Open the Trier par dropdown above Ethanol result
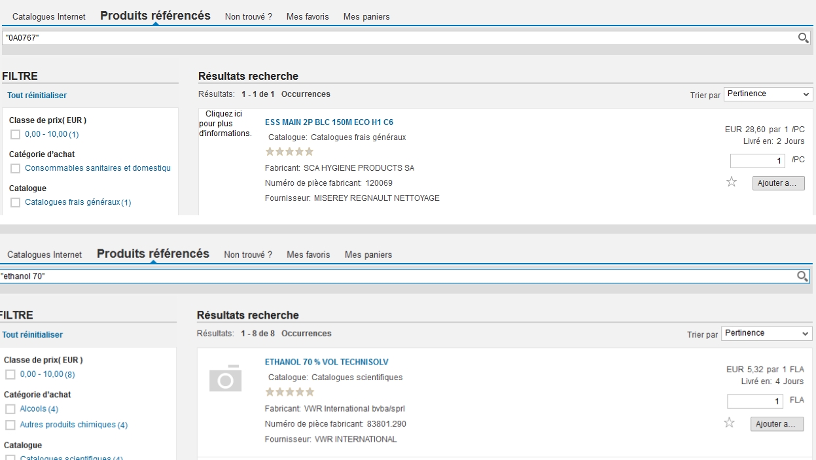Viewport: 816px width, 460px height. coord(766,334)
